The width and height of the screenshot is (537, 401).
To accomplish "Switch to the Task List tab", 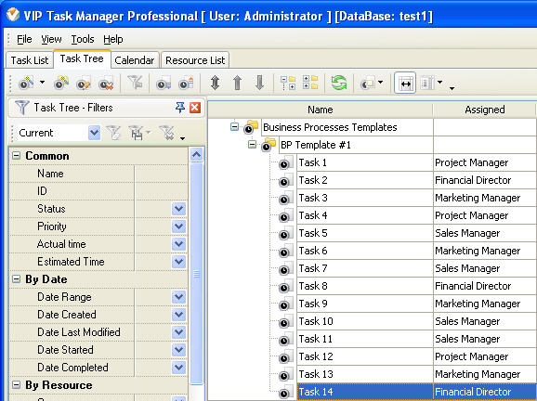I will point(30,60).
